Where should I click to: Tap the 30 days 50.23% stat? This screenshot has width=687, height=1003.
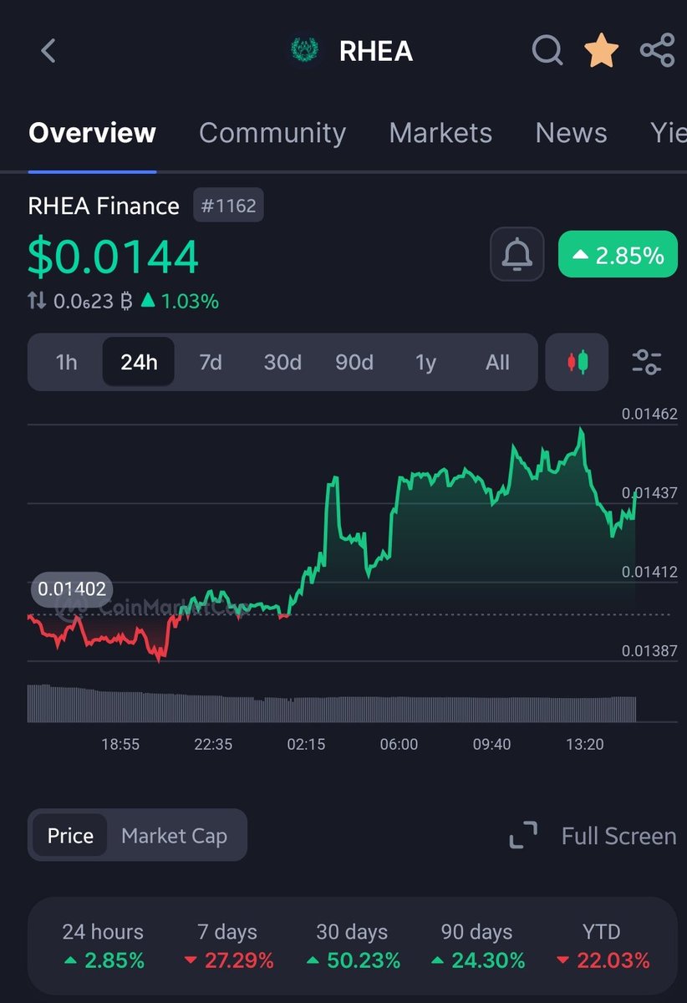pos(353,946)
